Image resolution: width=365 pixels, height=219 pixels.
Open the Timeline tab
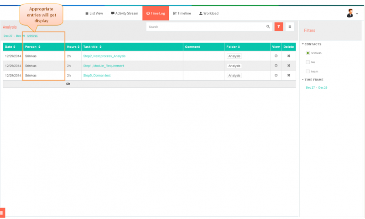182,13
